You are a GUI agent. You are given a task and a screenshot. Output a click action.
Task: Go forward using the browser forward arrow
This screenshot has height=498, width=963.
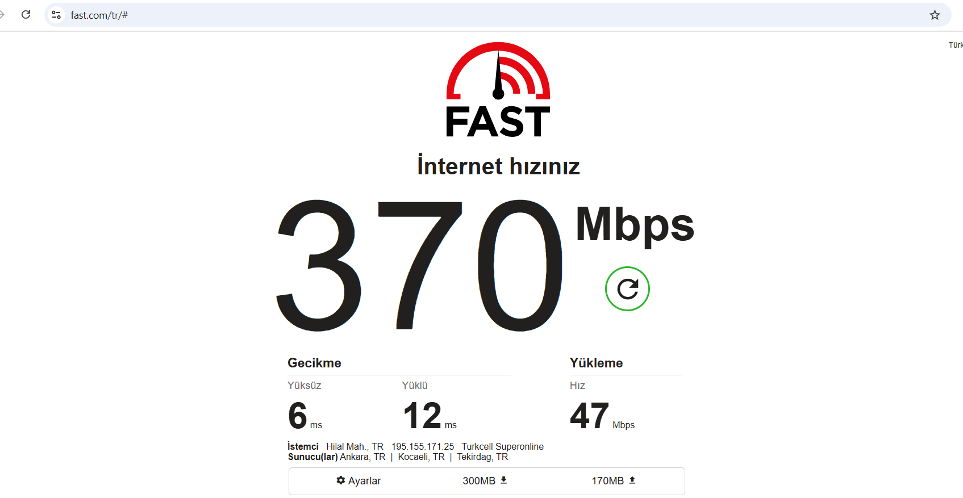coord(2,15)
